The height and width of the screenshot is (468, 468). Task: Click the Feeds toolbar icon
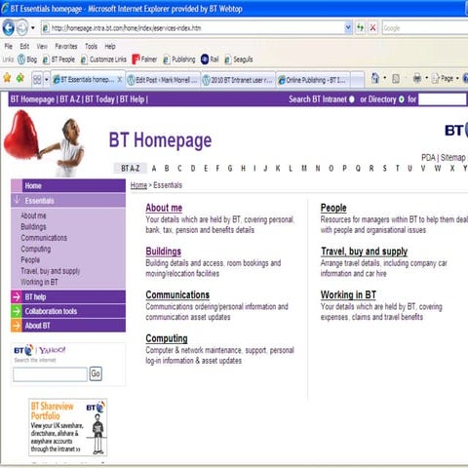point(396,79)
